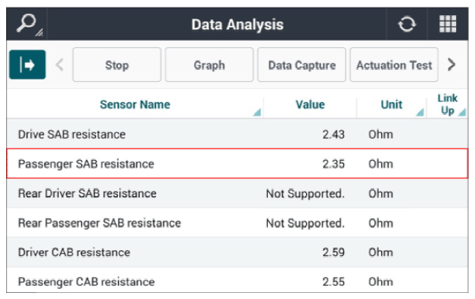Open the grid menu icon
The height and width of the screenshot is (299, 475).
click(448, 24)
